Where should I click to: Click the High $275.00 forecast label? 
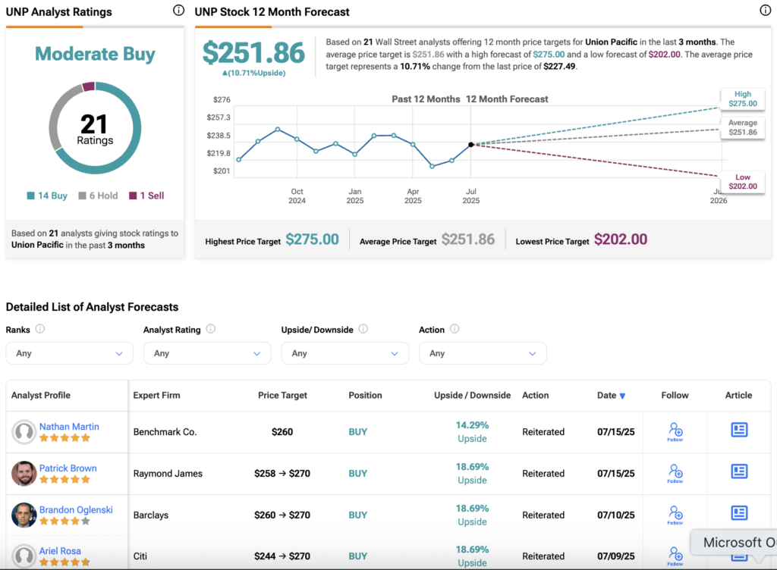click(742, 99)
